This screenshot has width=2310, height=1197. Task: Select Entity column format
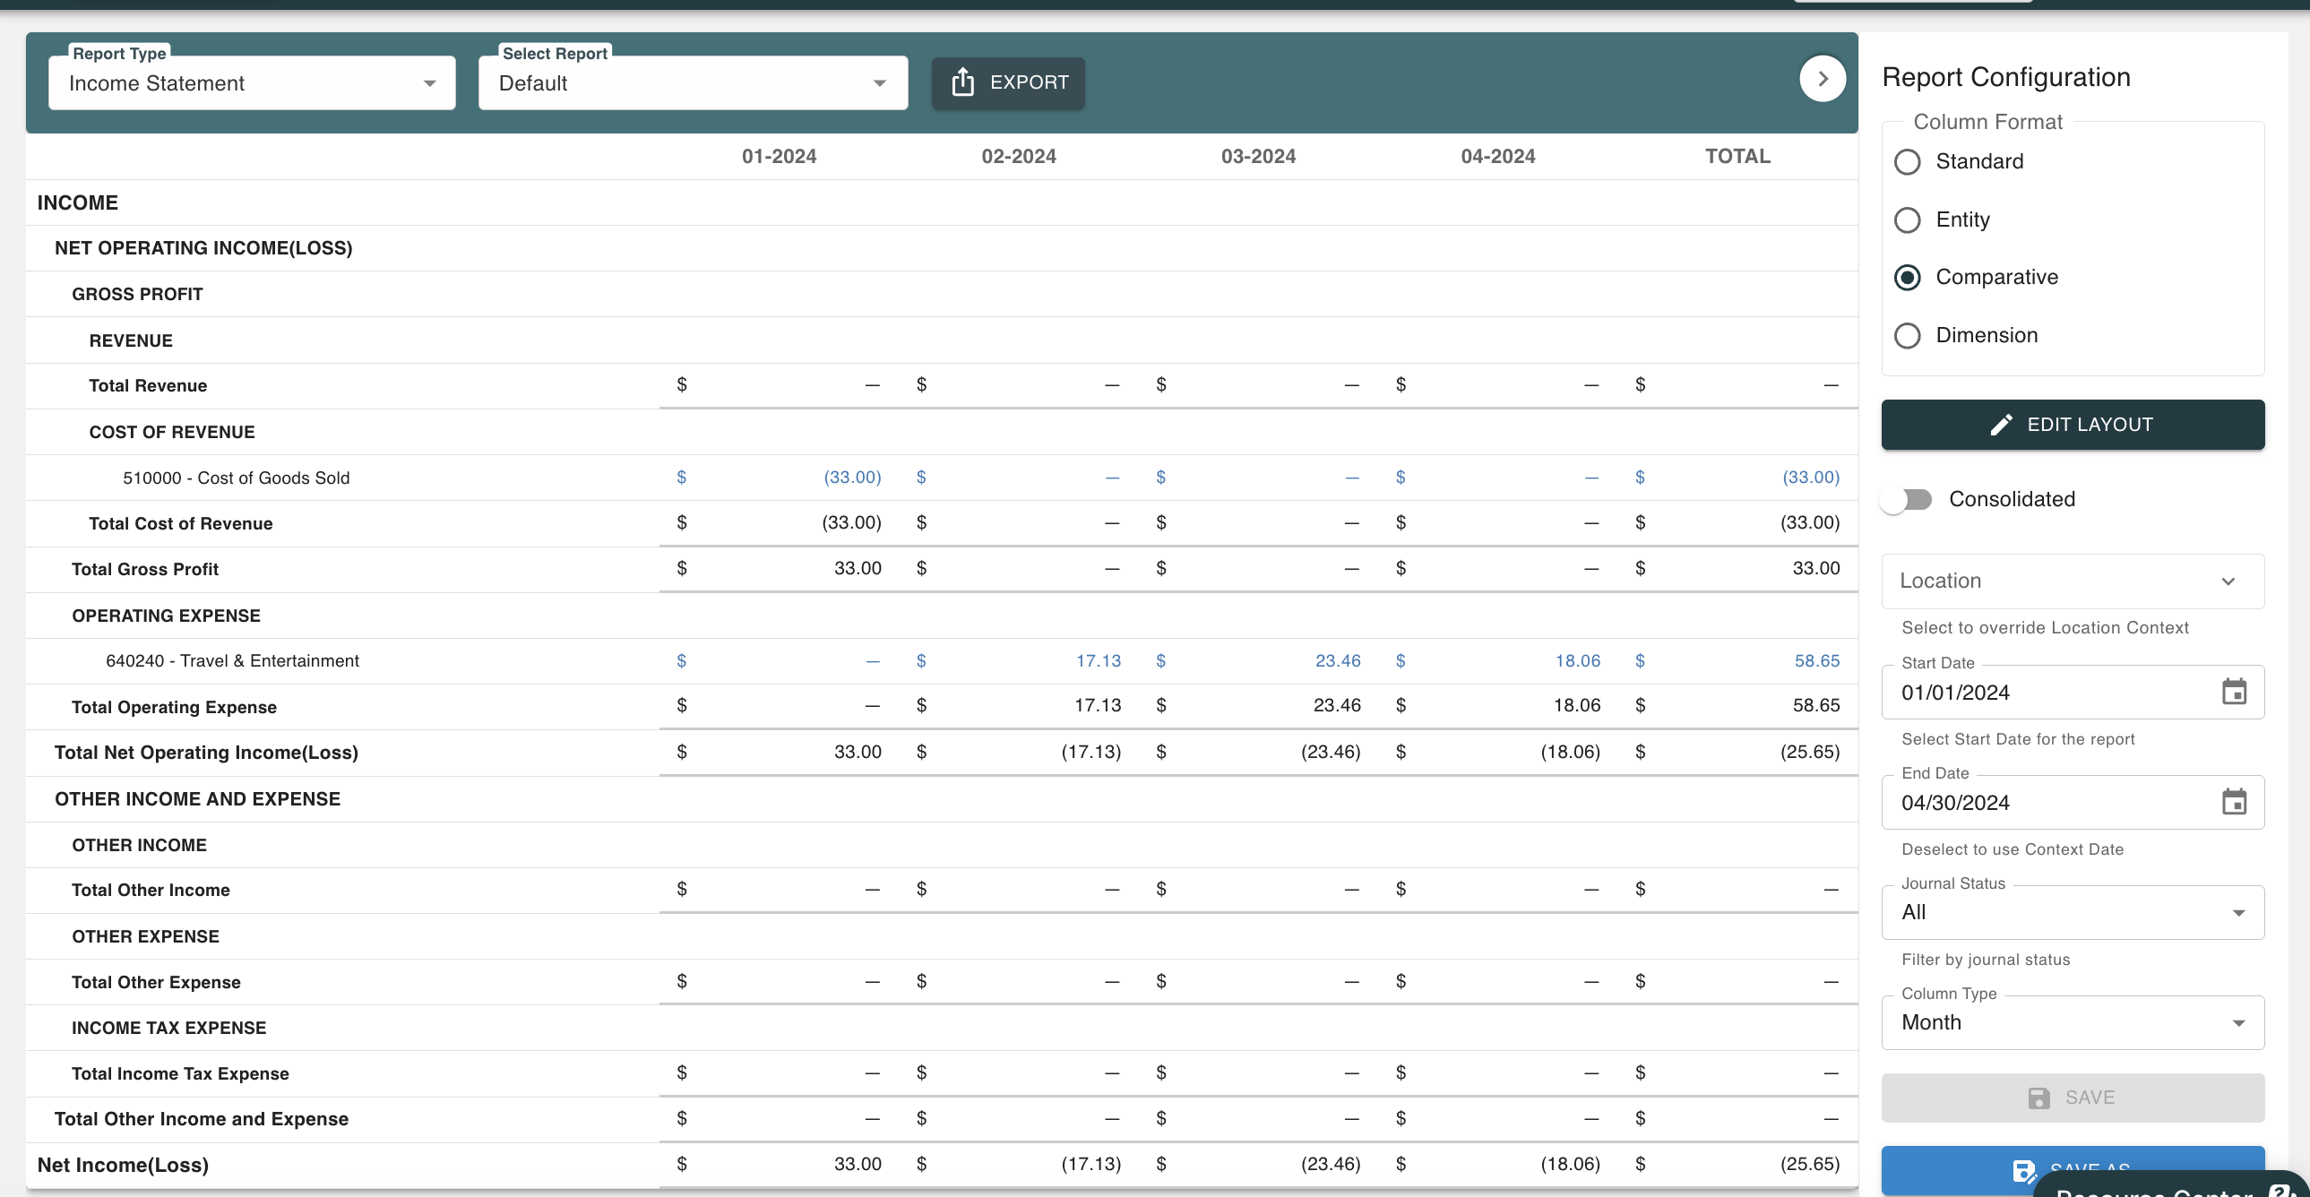pyautogui.click(x=1908, y=220)
